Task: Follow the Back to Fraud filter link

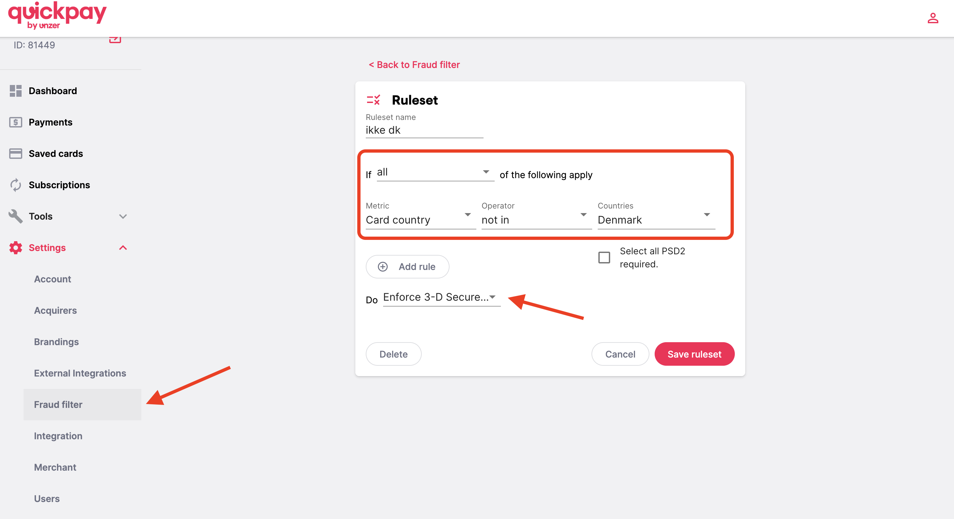Action: click(x=414, y=65)
